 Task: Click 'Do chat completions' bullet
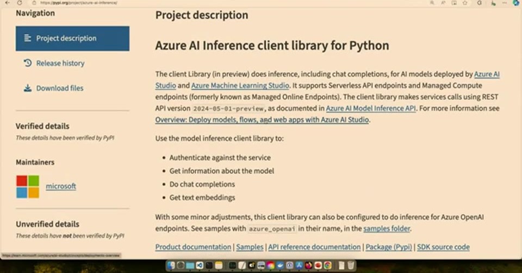202,185
